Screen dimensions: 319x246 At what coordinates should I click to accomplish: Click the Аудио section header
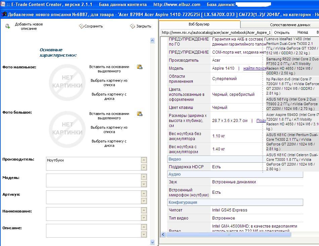pos(235,174)
